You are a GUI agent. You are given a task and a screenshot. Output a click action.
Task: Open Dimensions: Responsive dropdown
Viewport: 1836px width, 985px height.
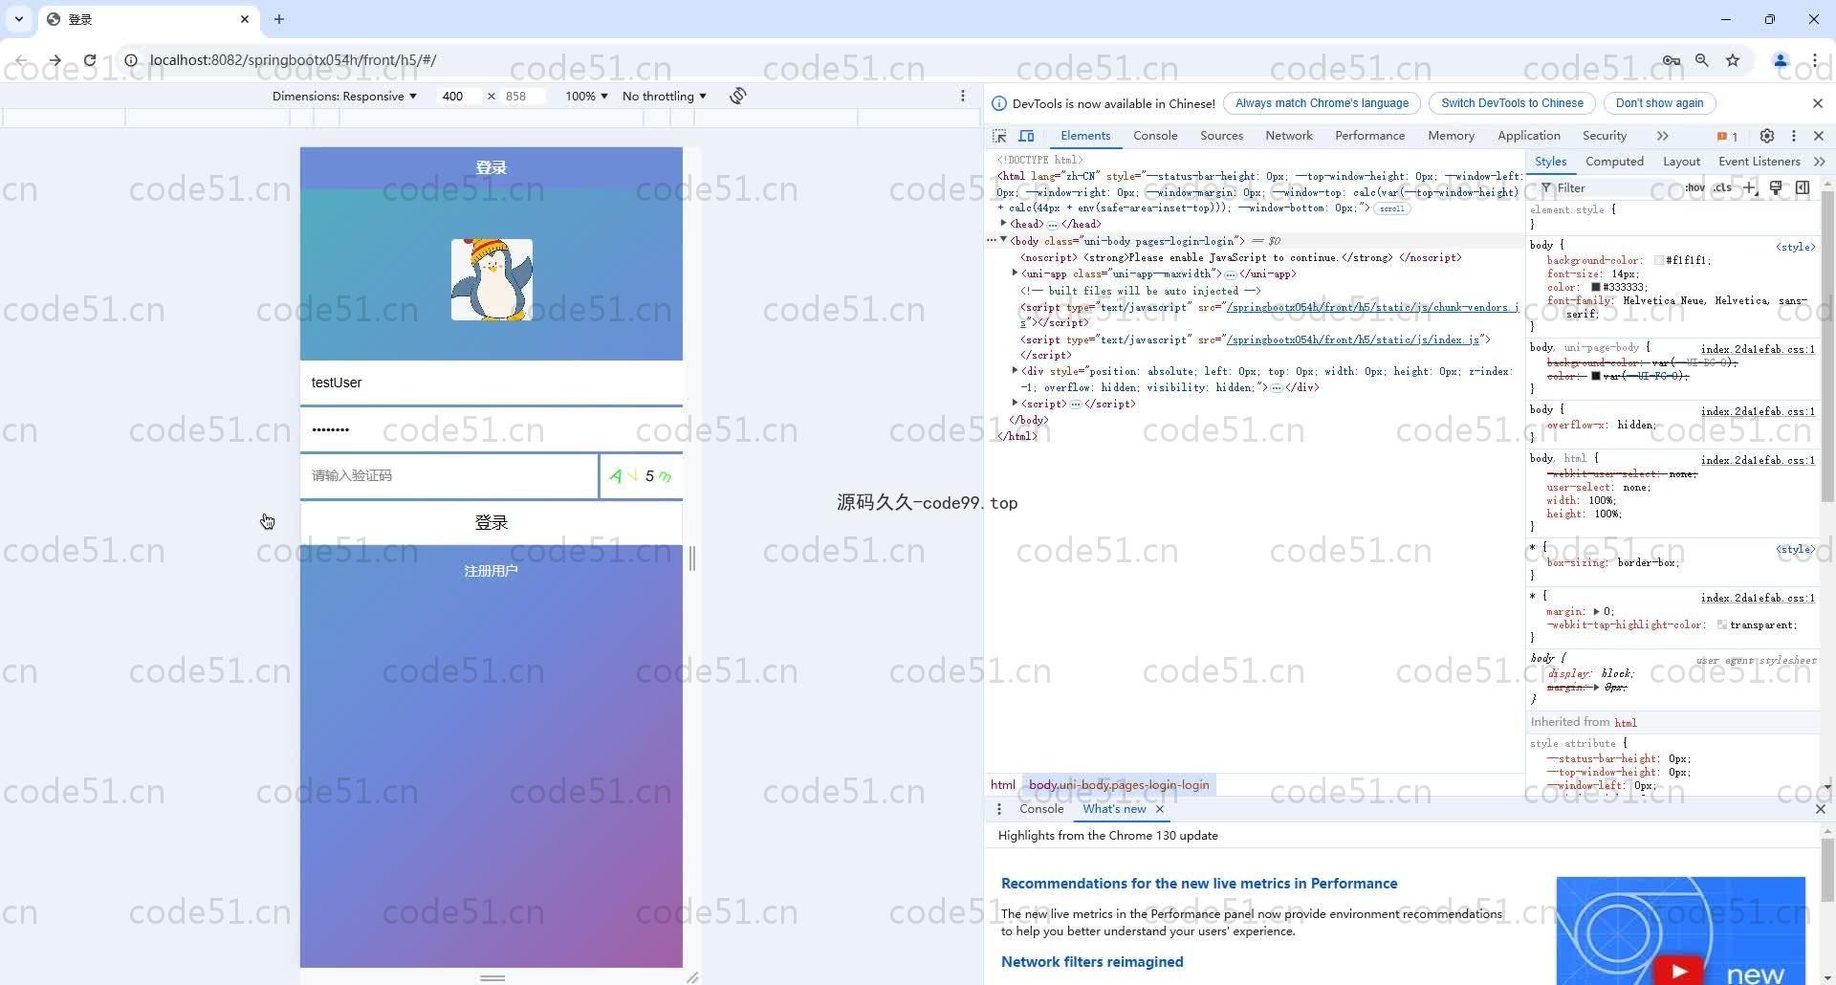pos(344,96)
